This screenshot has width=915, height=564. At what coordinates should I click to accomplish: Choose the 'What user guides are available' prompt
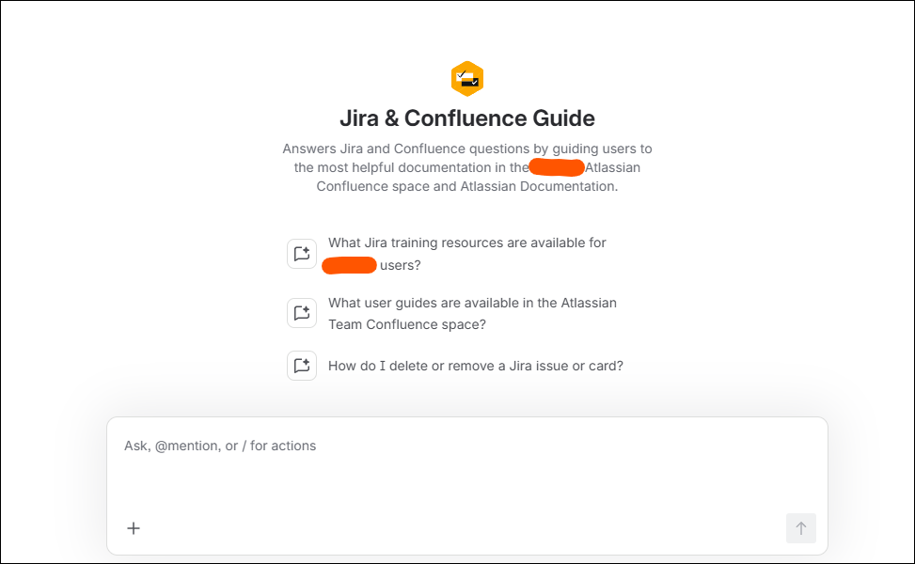pyautogui.click(x=472, y=314)
